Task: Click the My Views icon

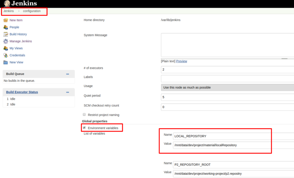Action: pyautogui.click(x=6, y=48)
